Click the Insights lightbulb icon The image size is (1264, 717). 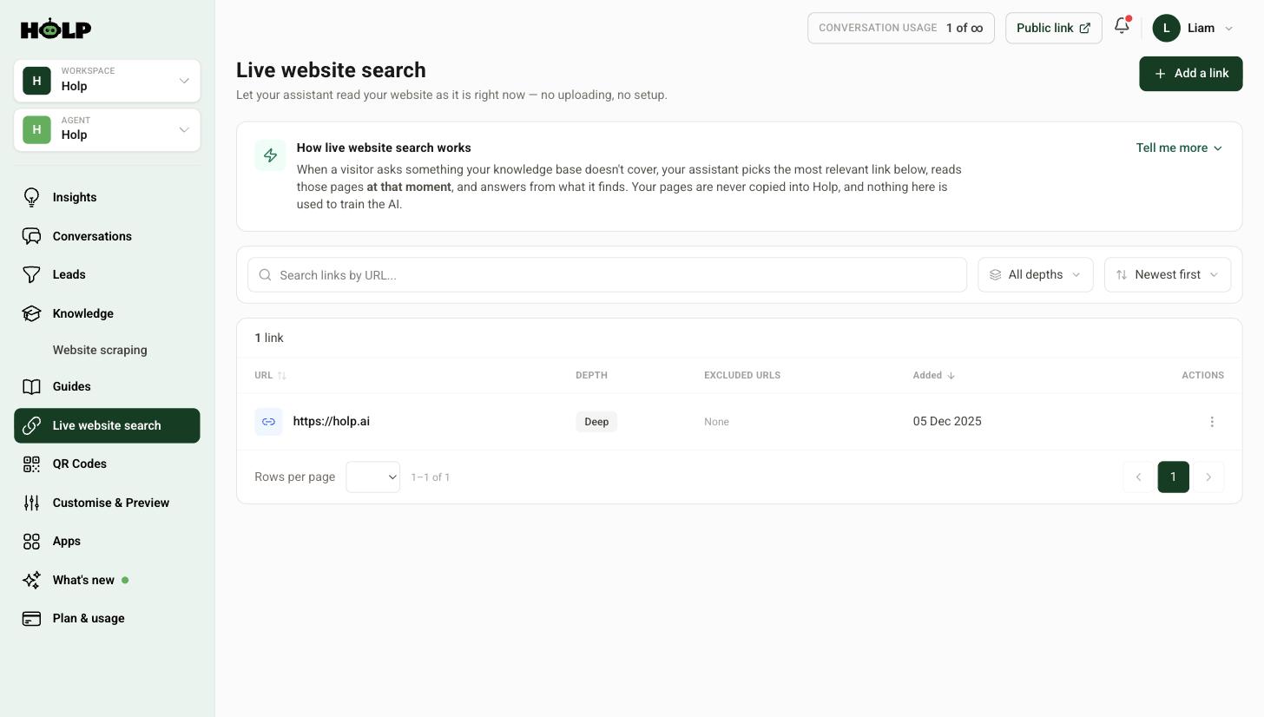[31, 198]
